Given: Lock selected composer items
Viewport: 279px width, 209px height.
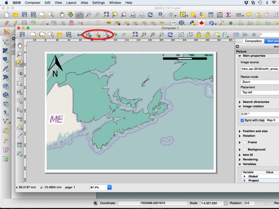Looking at the screenshot, I should pos(199,34).
